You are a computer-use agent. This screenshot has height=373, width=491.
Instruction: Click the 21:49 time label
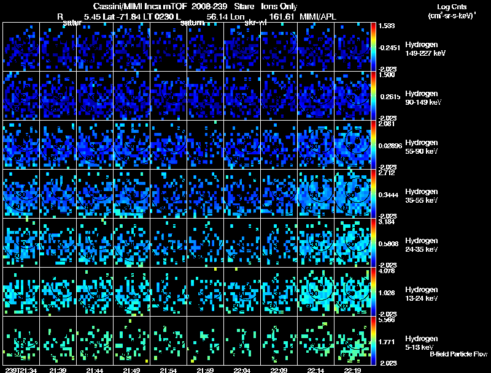[x=131, y=371]
